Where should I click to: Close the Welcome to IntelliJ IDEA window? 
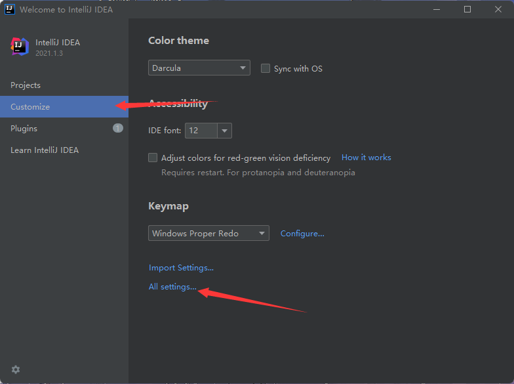pyautogui.click(x=498, y=9)
